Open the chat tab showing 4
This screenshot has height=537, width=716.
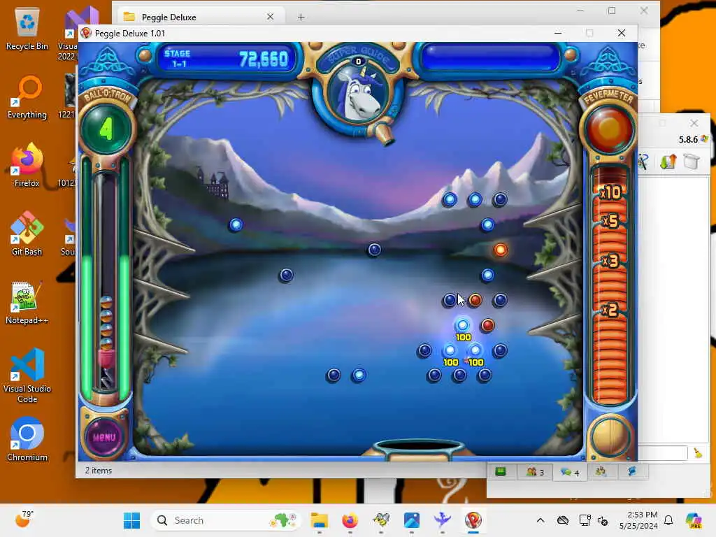[569, 472]
